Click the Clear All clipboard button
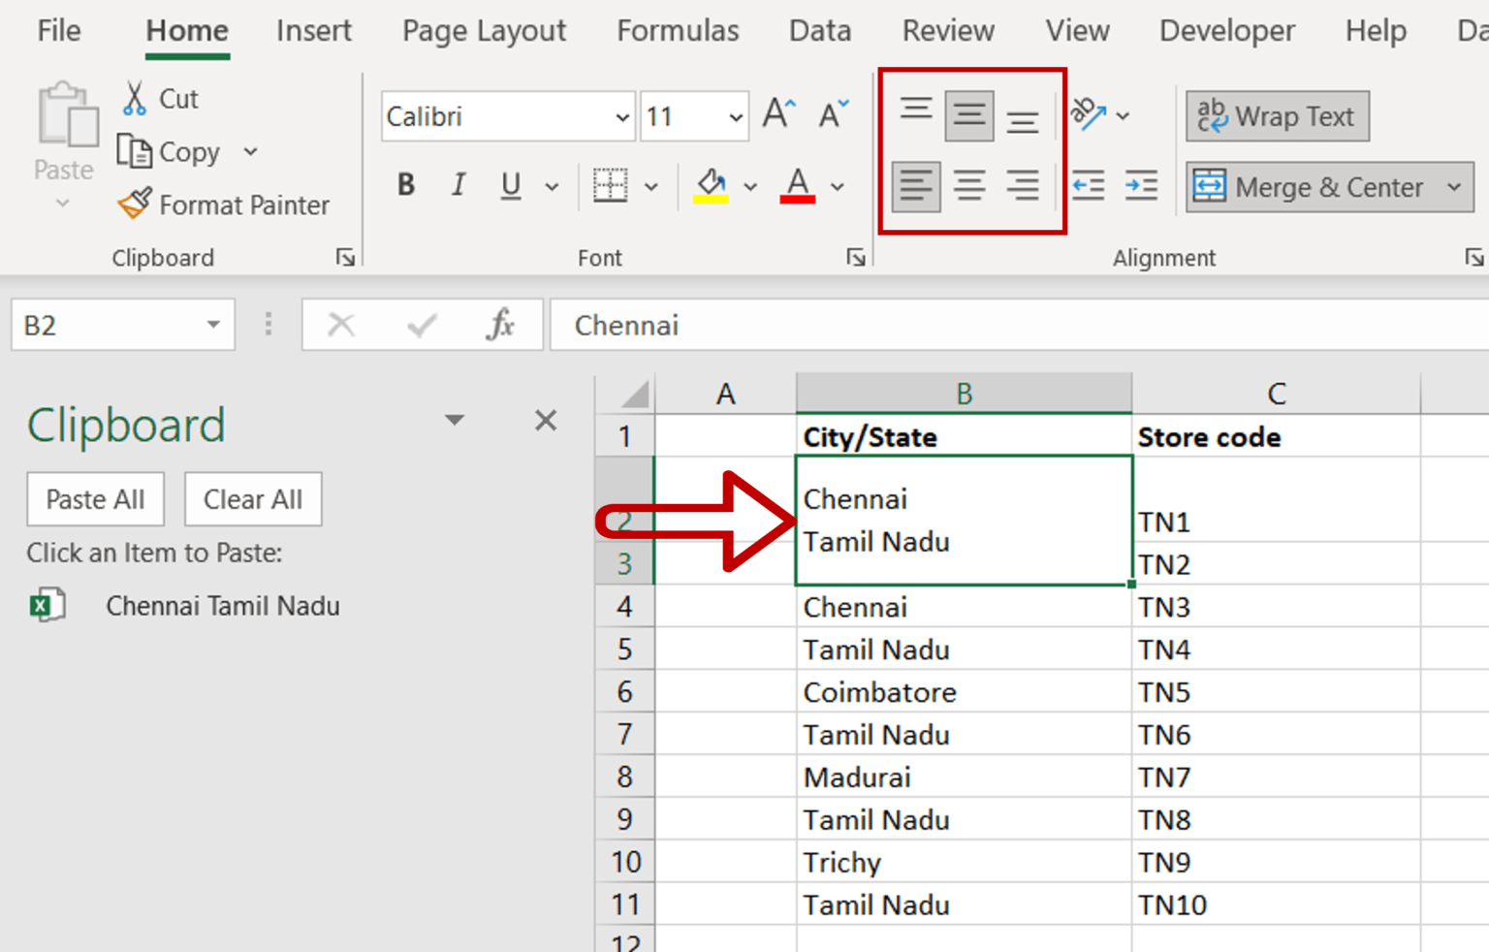This screenshot has width=1489, height=952. click(x=252, y=498)
